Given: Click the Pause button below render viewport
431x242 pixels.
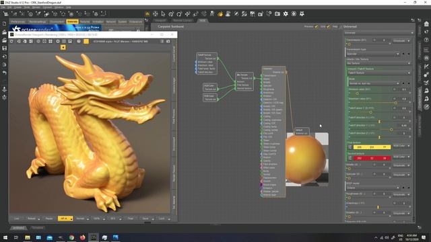Looking at the screenshot, I should (49, 218).
